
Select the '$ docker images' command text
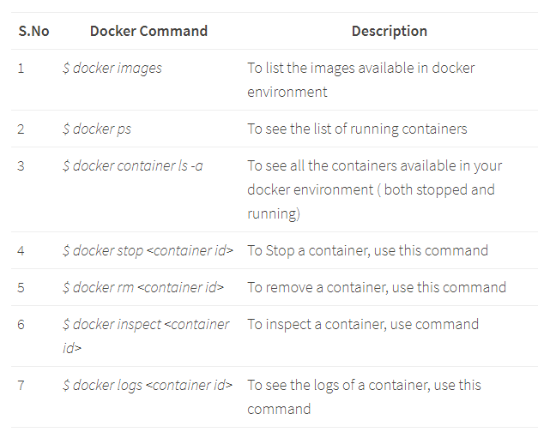pyautogui.click(x=112, y=68)
